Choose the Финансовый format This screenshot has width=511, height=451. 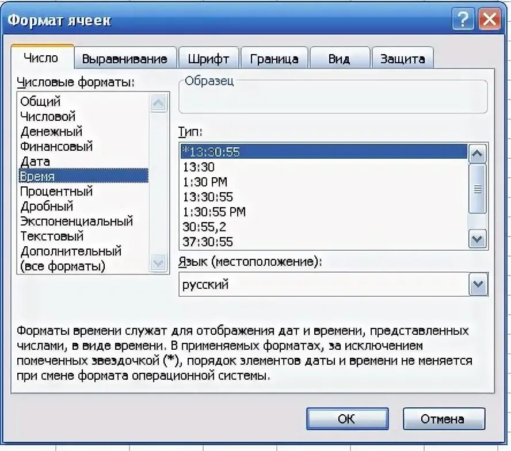[83, 146]
